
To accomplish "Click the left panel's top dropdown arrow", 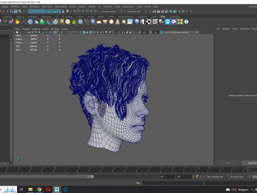I will pyautogui.click(x=10, y=36).
